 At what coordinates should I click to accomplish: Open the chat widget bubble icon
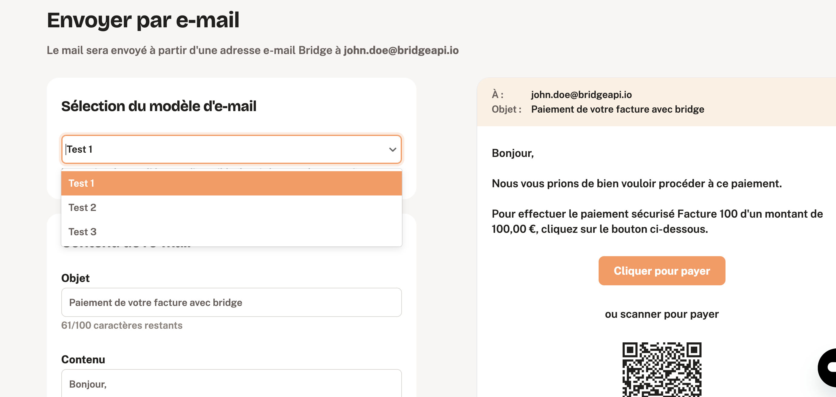pyautogui.click(x=828, y=368)
